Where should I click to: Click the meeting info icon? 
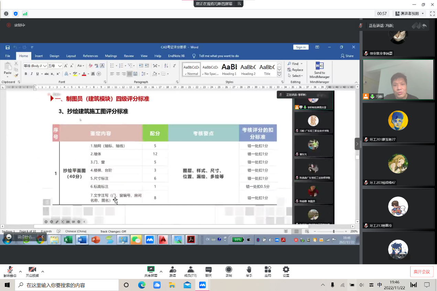(x=6, y=14)
